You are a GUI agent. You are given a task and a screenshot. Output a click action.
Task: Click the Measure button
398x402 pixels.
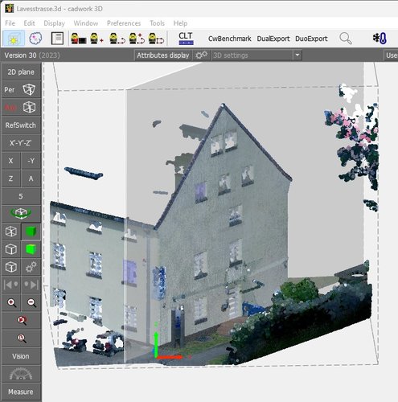[x=21, y=392]
